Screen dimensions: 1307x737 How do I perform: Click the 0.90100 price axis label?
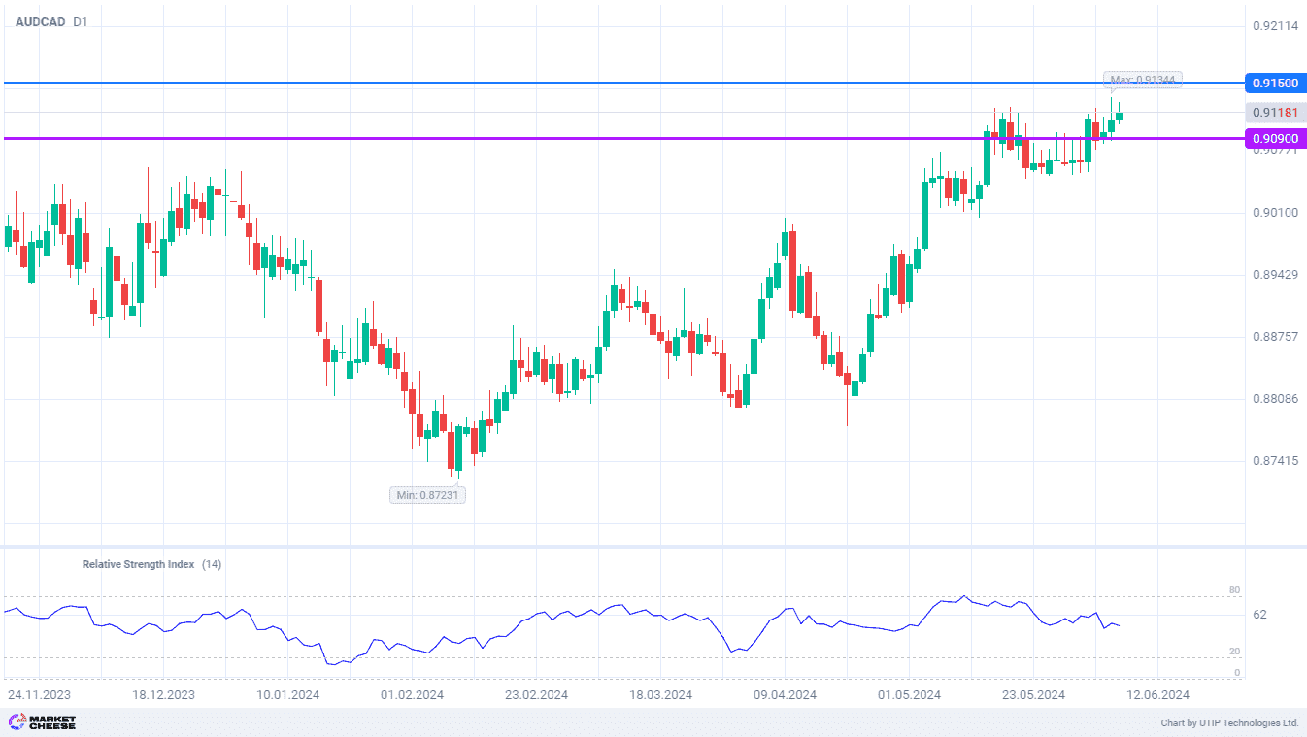click(1275, 213)
